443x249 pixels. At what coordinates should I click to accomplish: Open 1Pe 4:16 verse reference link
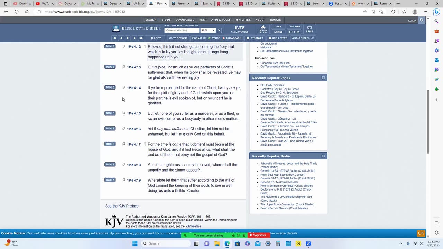(134, 129)
